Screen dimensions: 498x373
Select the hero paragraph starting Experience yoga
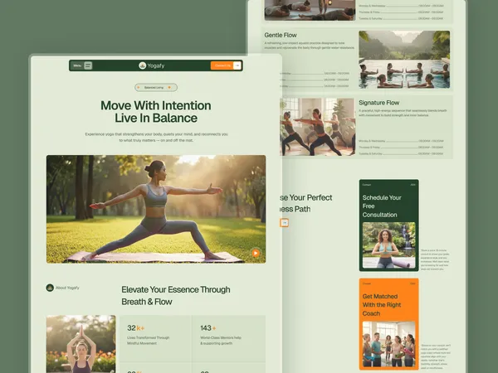(x=156, y=137)
